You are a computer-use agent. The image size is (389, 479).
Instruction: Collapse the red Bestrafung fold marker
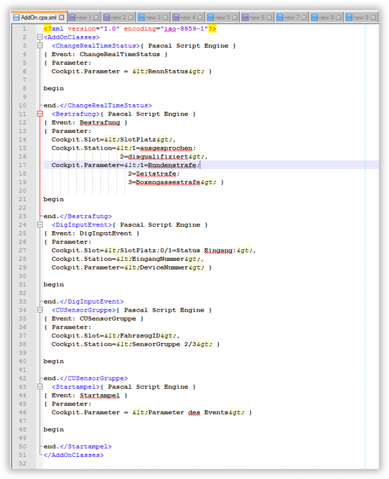click(x=40, y=113)
